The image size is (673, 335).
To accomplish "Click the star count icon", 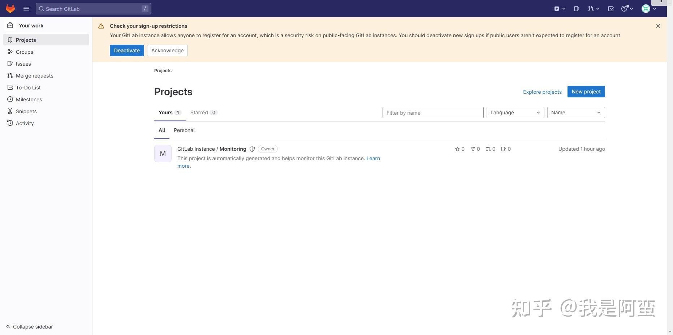I will [457, 149].
